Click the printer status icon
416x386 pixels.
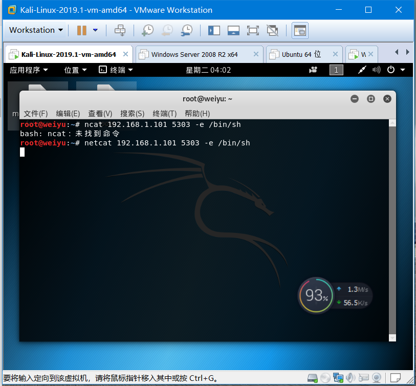pyautogui.click(x=363, y=377)
